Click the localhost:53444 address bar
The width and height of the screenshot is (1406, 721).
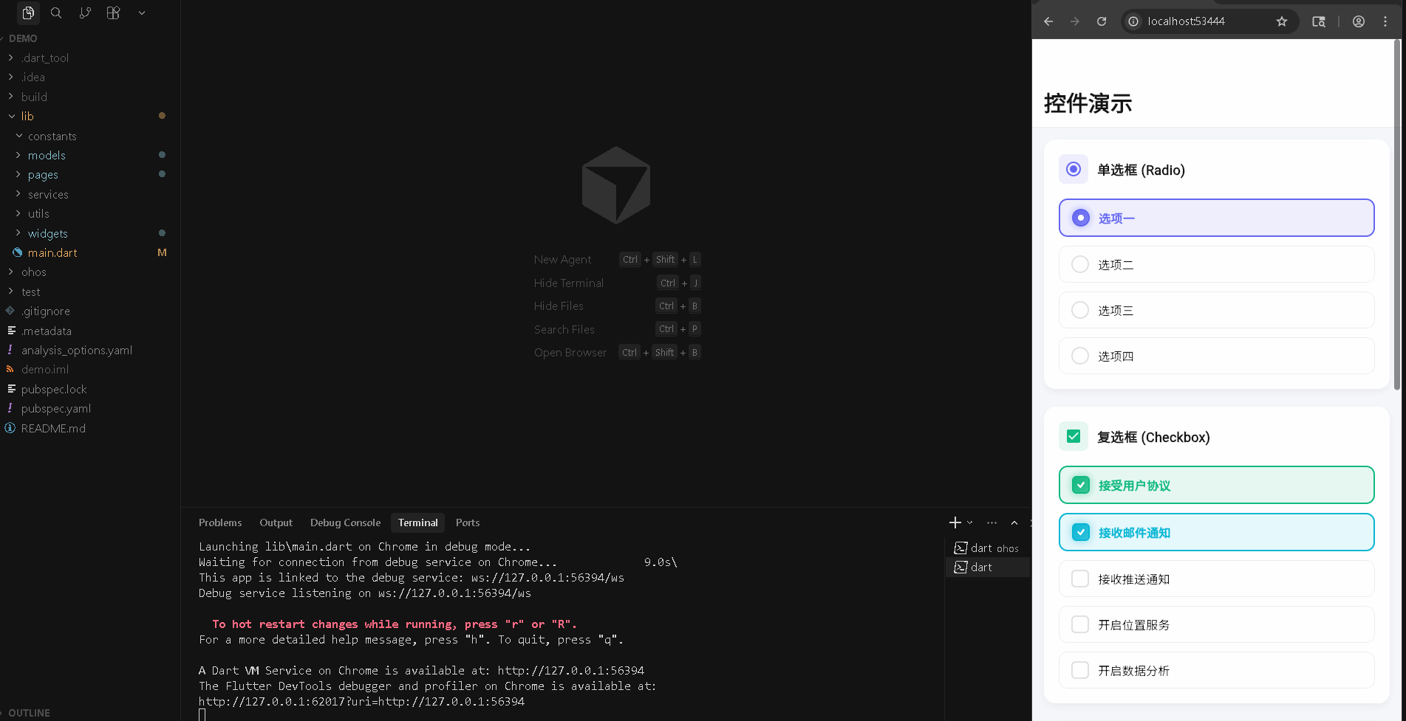point(1208,21)
